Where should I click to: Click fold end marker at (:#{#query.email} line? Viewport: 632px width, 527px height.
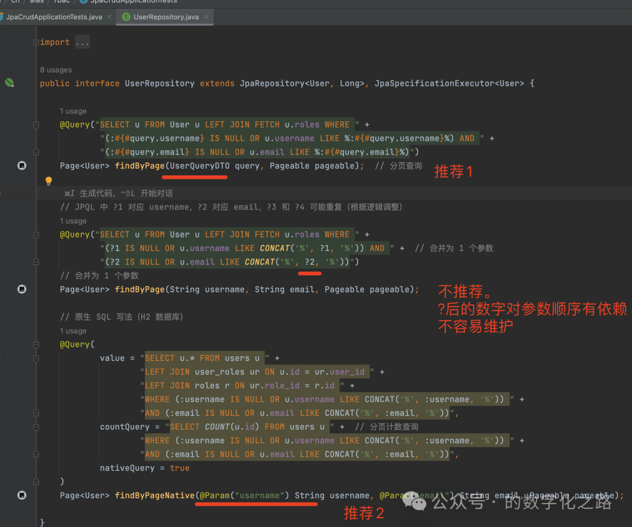tap(36, 152)
